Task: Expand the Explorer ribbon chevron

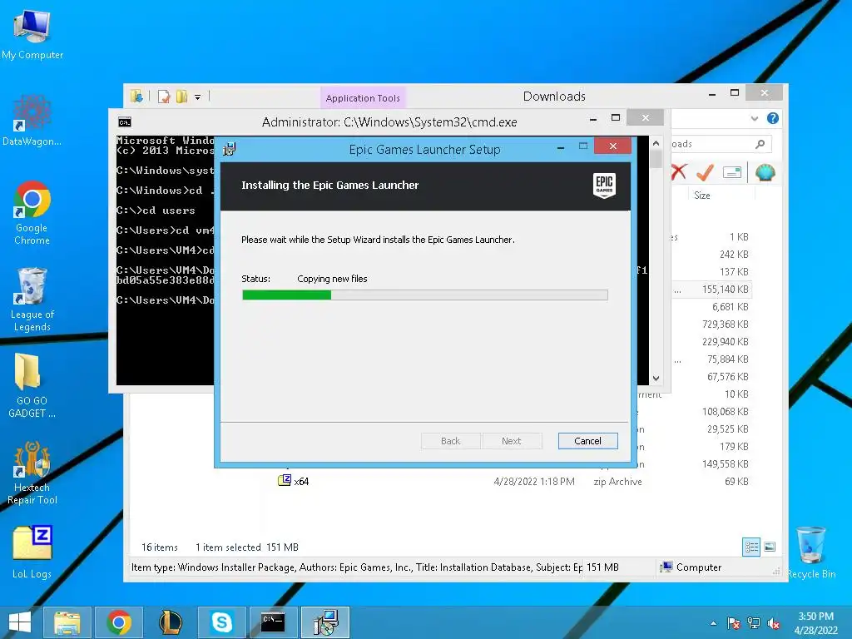Action: click(754, 118)
